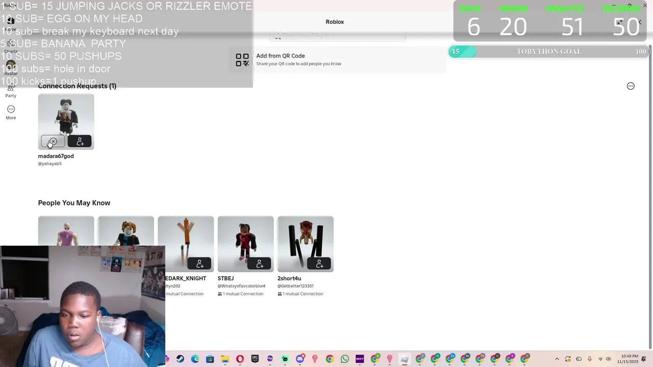The height and width of the screenshot is (367, 653).
Task: Open Opera browser from the taskbar
Action: click(x=240, y=359)
